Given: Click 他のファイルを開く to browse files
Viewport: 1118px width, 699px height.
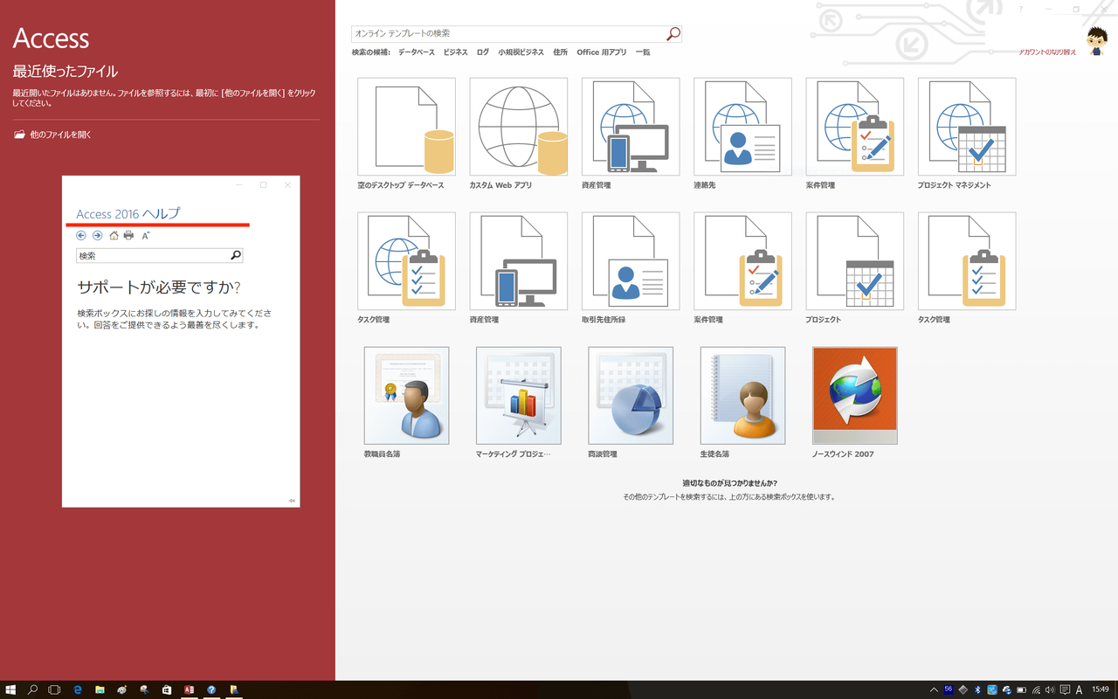Looking at the screenshot, I should pos(52,135).
